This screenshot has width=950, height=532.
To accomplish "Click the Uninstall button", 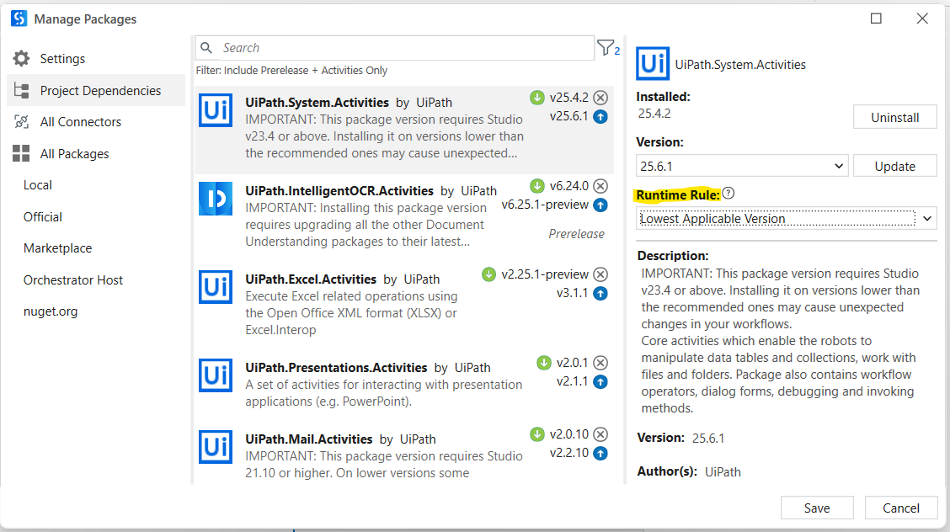I will [895, 117].
